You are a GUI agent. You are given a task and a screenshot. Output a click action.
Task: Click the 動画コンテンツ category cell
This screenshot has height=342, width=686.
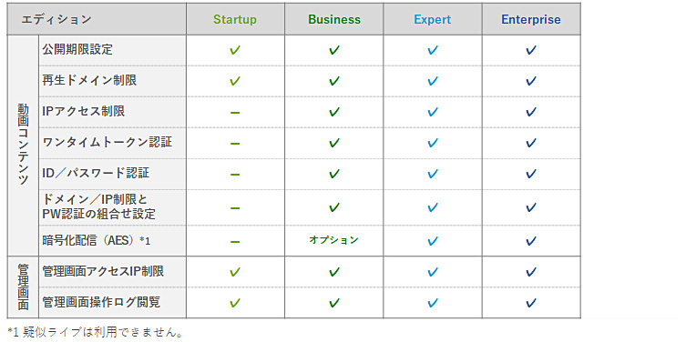[x=23, y=146]
